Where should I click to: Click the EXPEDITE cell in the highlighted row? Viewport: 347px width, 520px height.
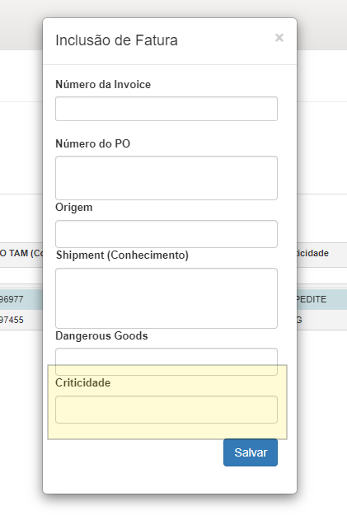click(312, 299)
